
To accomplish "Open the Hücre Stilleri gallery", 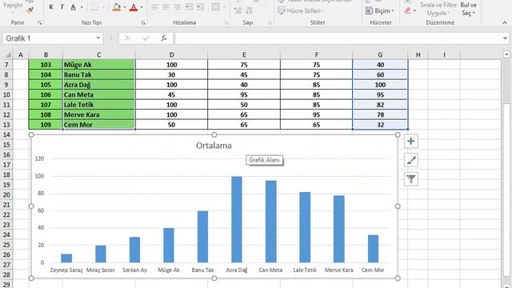I will pyautogui.click(x=301, y=10).
